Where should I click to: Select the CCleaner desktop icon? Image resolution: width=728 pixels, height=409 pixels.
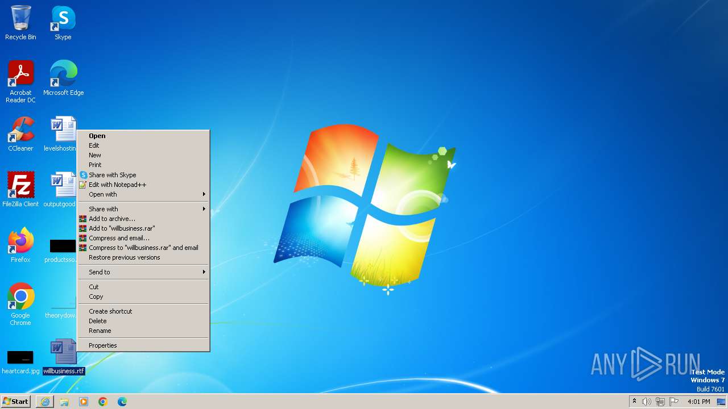tap(20, 134)
